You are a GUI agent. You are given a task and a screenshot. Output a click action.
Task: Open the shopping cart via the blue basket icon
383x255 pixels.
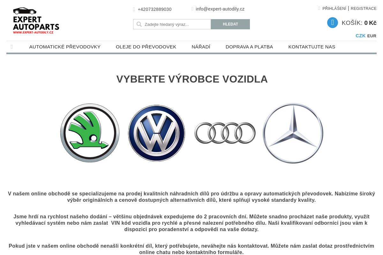point(332,23)
